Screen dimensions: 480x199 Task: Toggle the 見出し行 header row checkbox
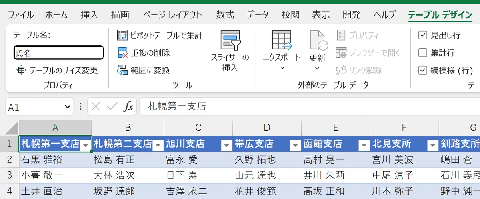tap(422, 35)
